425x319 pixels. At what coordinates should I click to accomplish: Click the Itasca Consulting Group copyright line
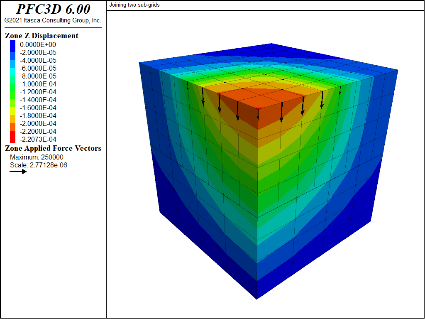point(53,20)
